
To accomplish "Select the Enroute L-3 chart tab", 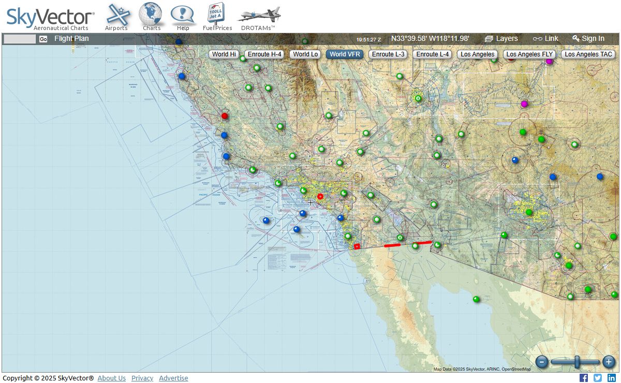I will tap(389, 54).
